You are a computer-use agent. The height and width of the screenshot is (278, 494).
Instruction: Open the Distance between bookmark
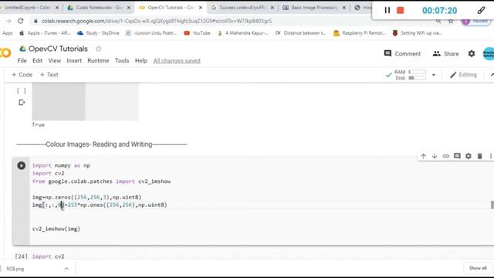(x=300, y=32)
